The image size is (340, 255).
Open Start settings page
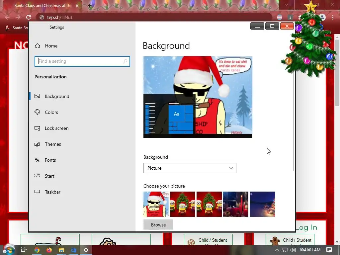[49, 176]
